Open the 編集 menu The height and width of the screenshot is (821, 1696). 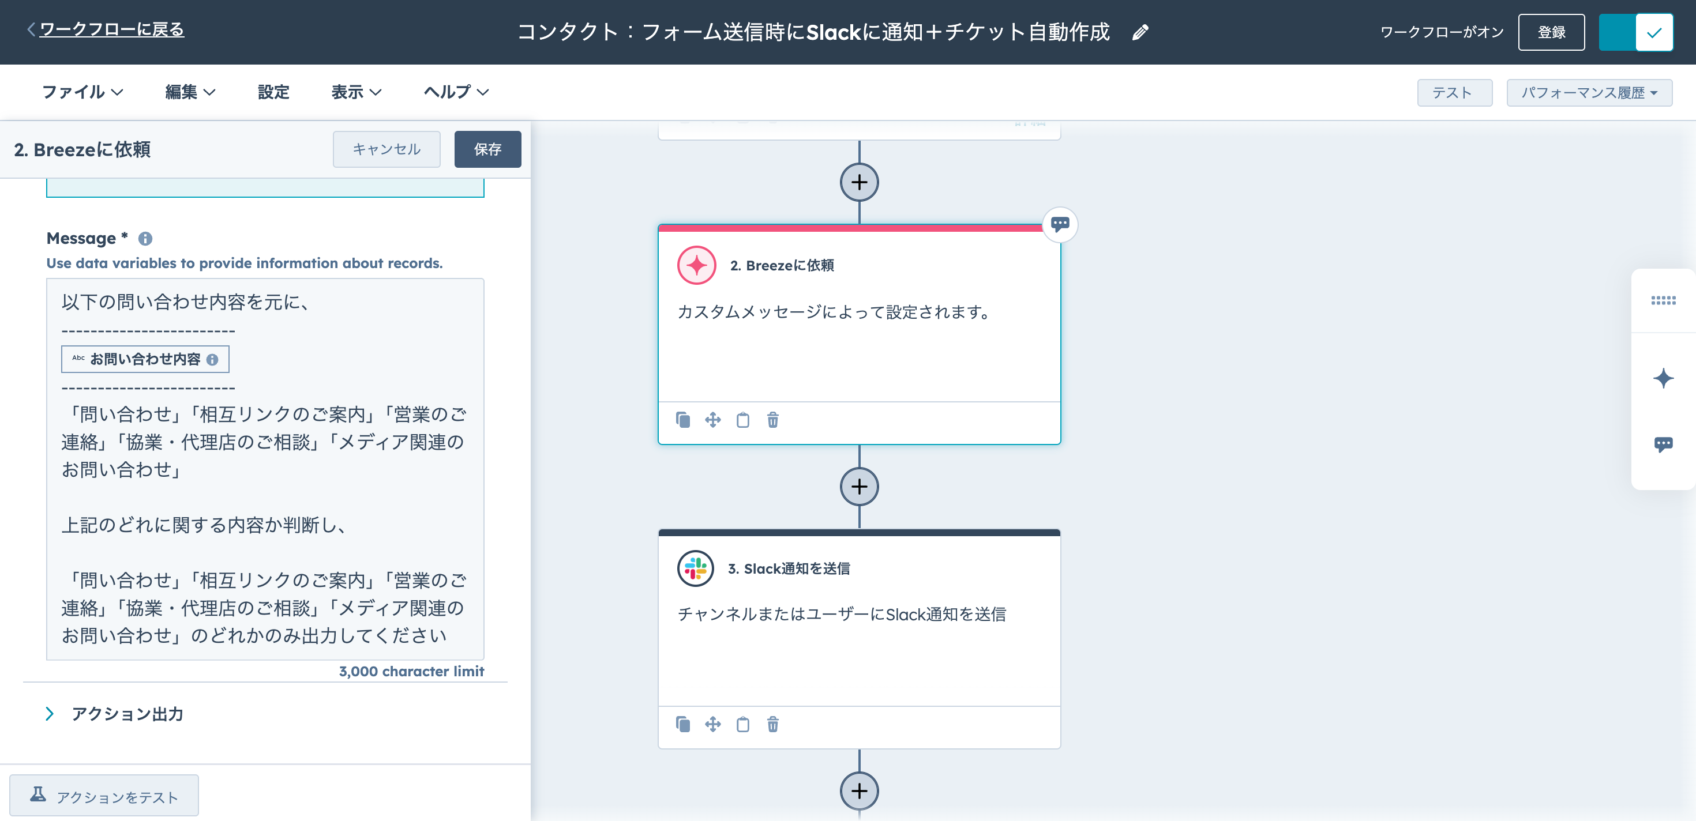pos(190,92)
